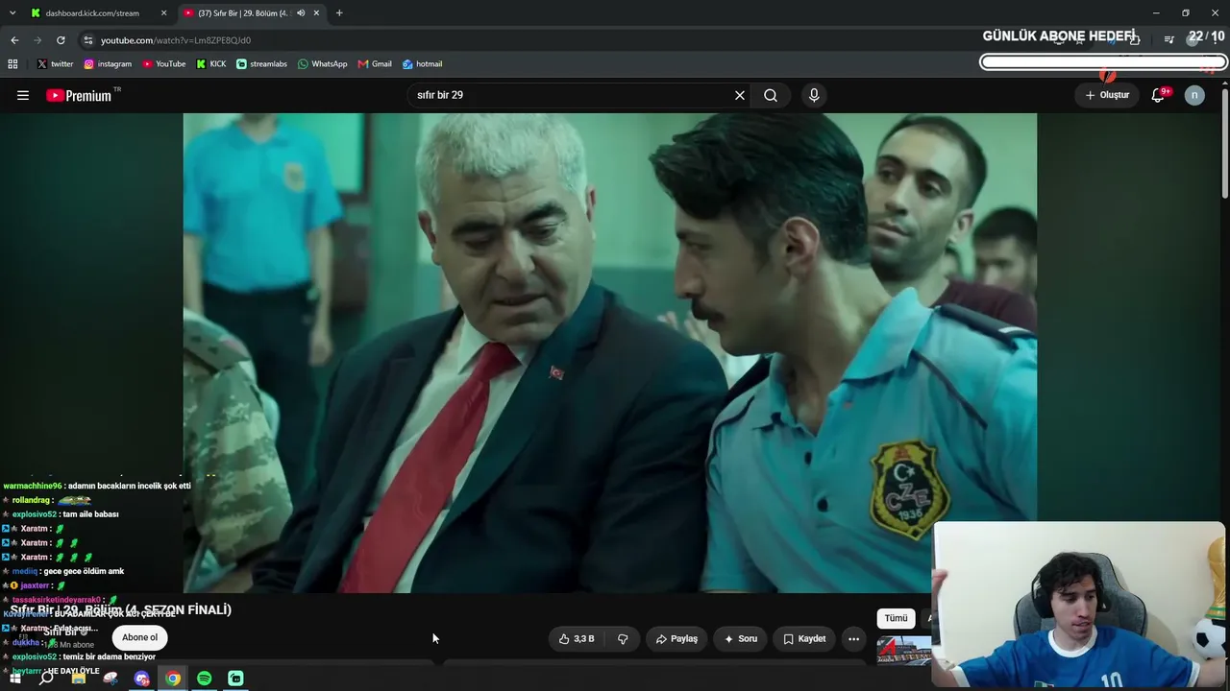Screen dimensions: 1230x691
Task: Click the page vertical scrollbar
Action: [x=1225, y=144]
